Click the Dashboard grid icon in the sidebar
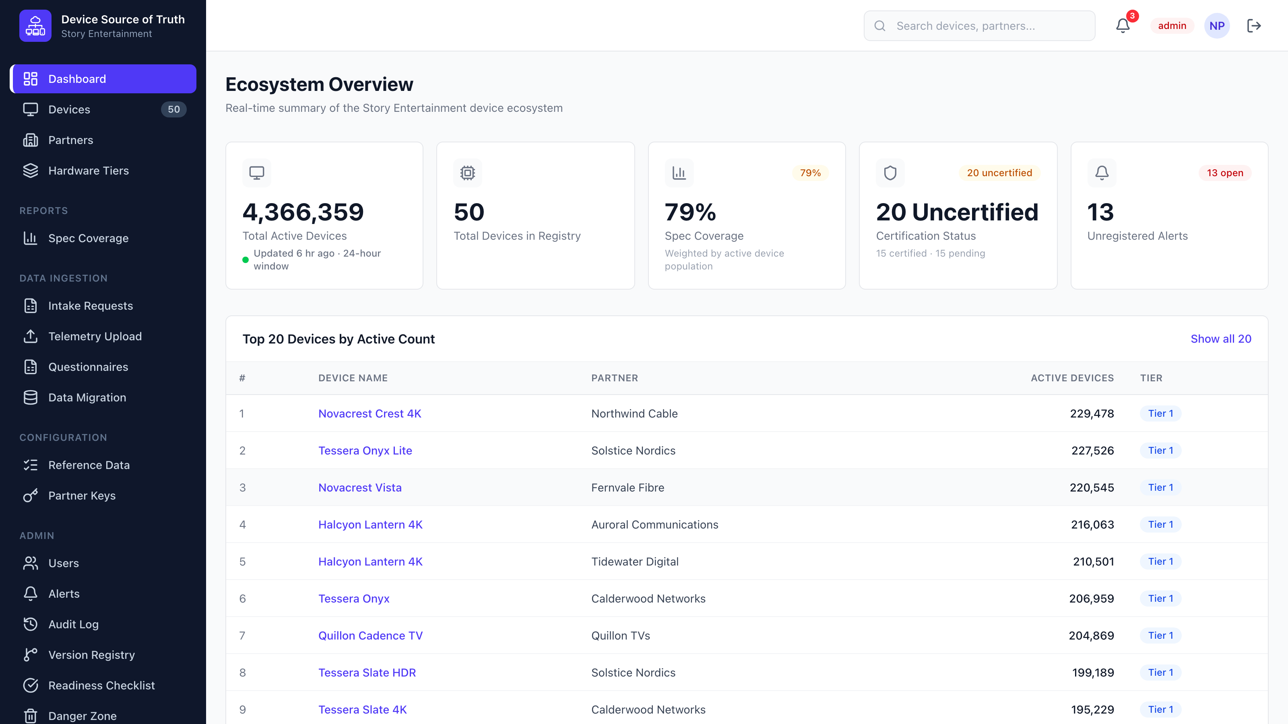Image resolution: width=1288 pixels, height=724 pixels. [x=31, y=79]
